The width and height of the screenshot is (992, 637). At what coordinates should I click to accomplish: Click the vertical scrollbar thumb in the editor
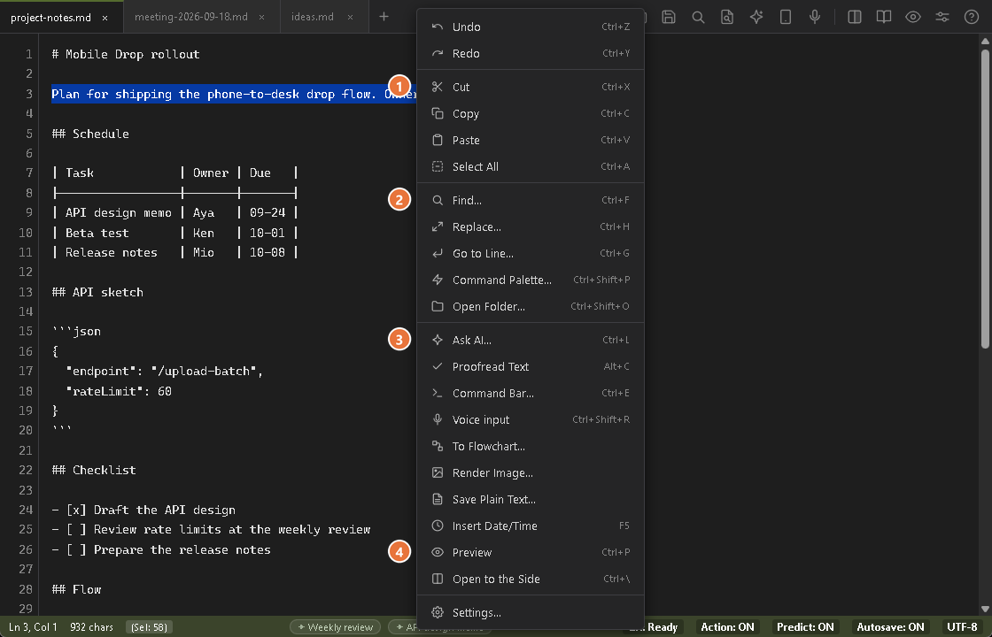pos(985,198)
